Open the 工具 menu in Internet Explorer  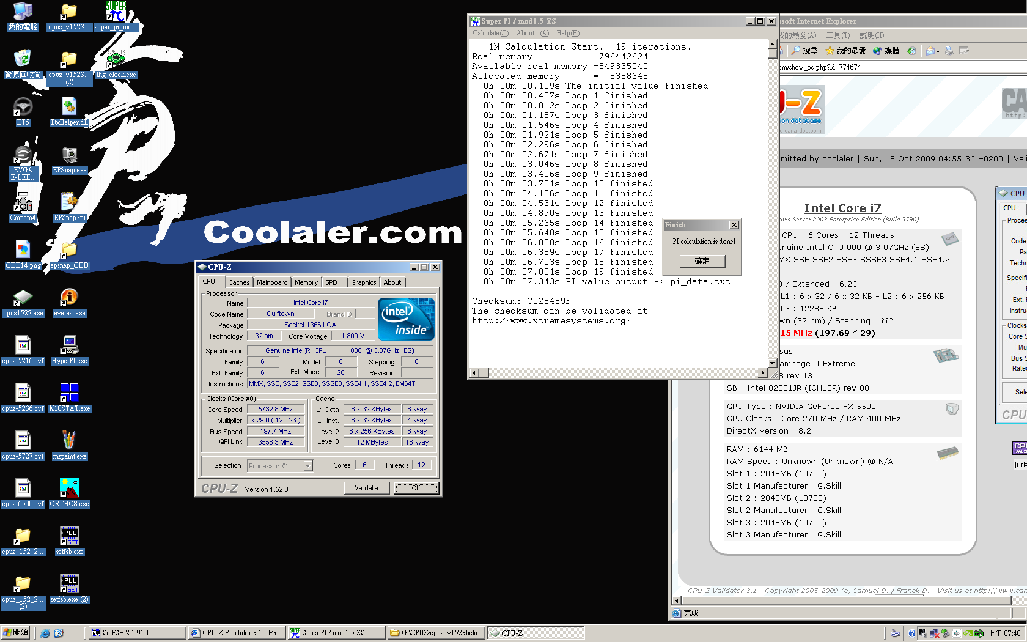point(838,35)
